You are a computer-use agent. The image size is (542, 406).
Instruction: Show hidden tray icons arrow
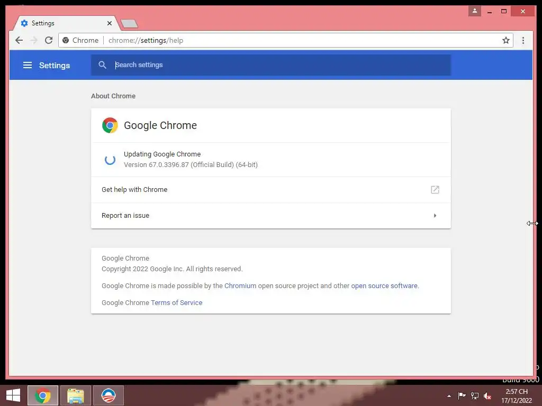click(x=449, y=396)
